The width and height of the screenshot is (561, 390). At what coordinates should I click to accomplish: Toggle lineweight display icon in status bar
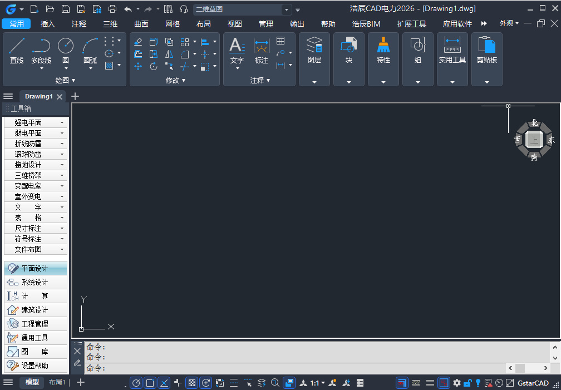[430, 383]
